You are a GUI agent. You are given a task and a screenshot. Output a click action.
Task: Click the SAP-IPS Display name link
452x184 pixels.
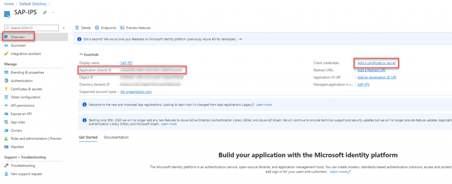[126, 63]
